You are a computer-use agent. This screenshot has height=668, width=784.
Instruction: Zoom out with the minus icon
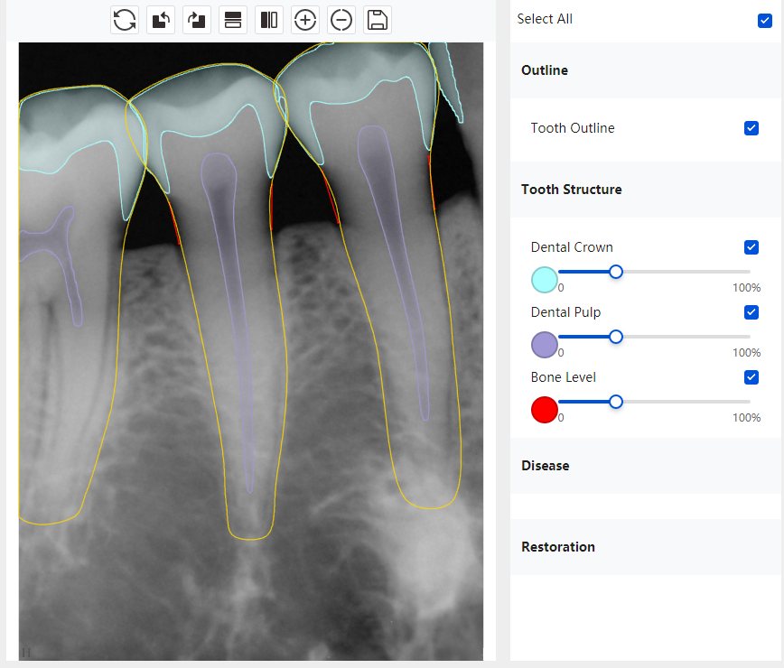[341, 20]
